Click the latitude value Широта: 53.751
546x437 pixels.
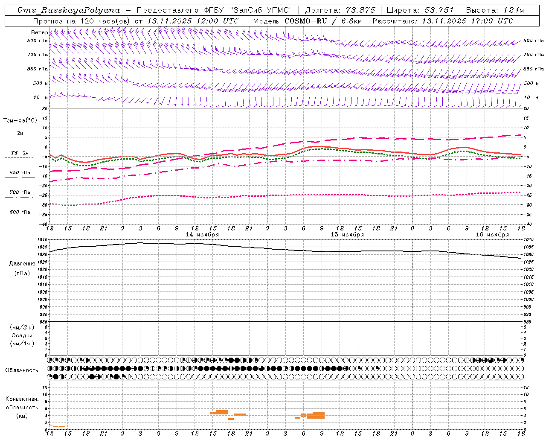421,10
